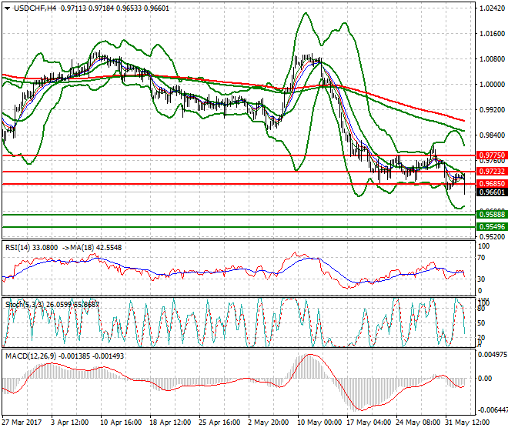Click the 27 Mar 2017 date label
Image resolution: width=508 pixels, height=431 pixels.
pyautogui.click(x=20, y=423)
